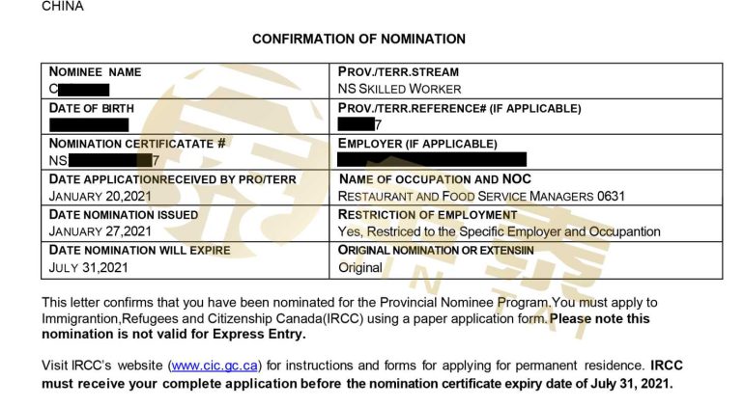Click the Name of Occupation and NOC label
The height and width of the screenshot is (406, 744).
coord(435,178)
